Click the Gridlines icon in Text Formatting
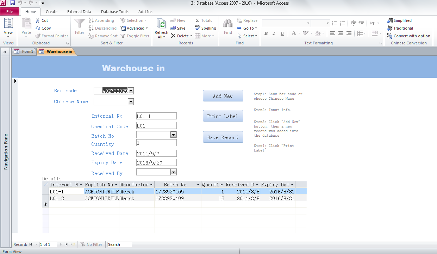 point(360,33)
